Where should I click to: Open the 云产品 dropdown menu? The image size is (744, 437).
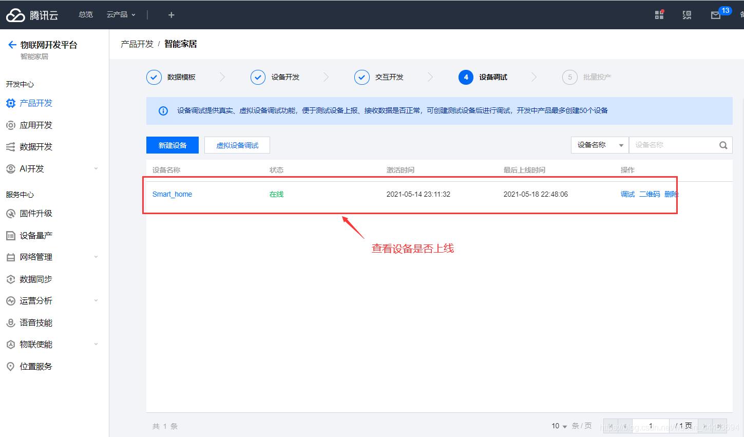[121, 14]
